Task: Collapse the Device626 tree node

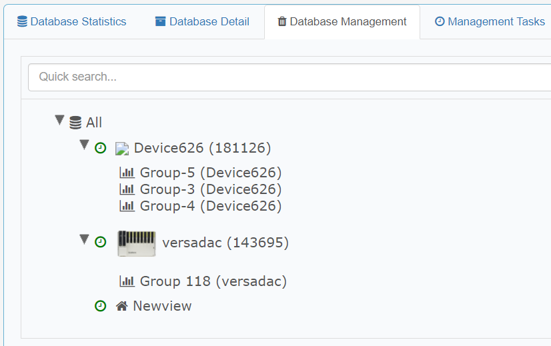Action: click(84, 145)
